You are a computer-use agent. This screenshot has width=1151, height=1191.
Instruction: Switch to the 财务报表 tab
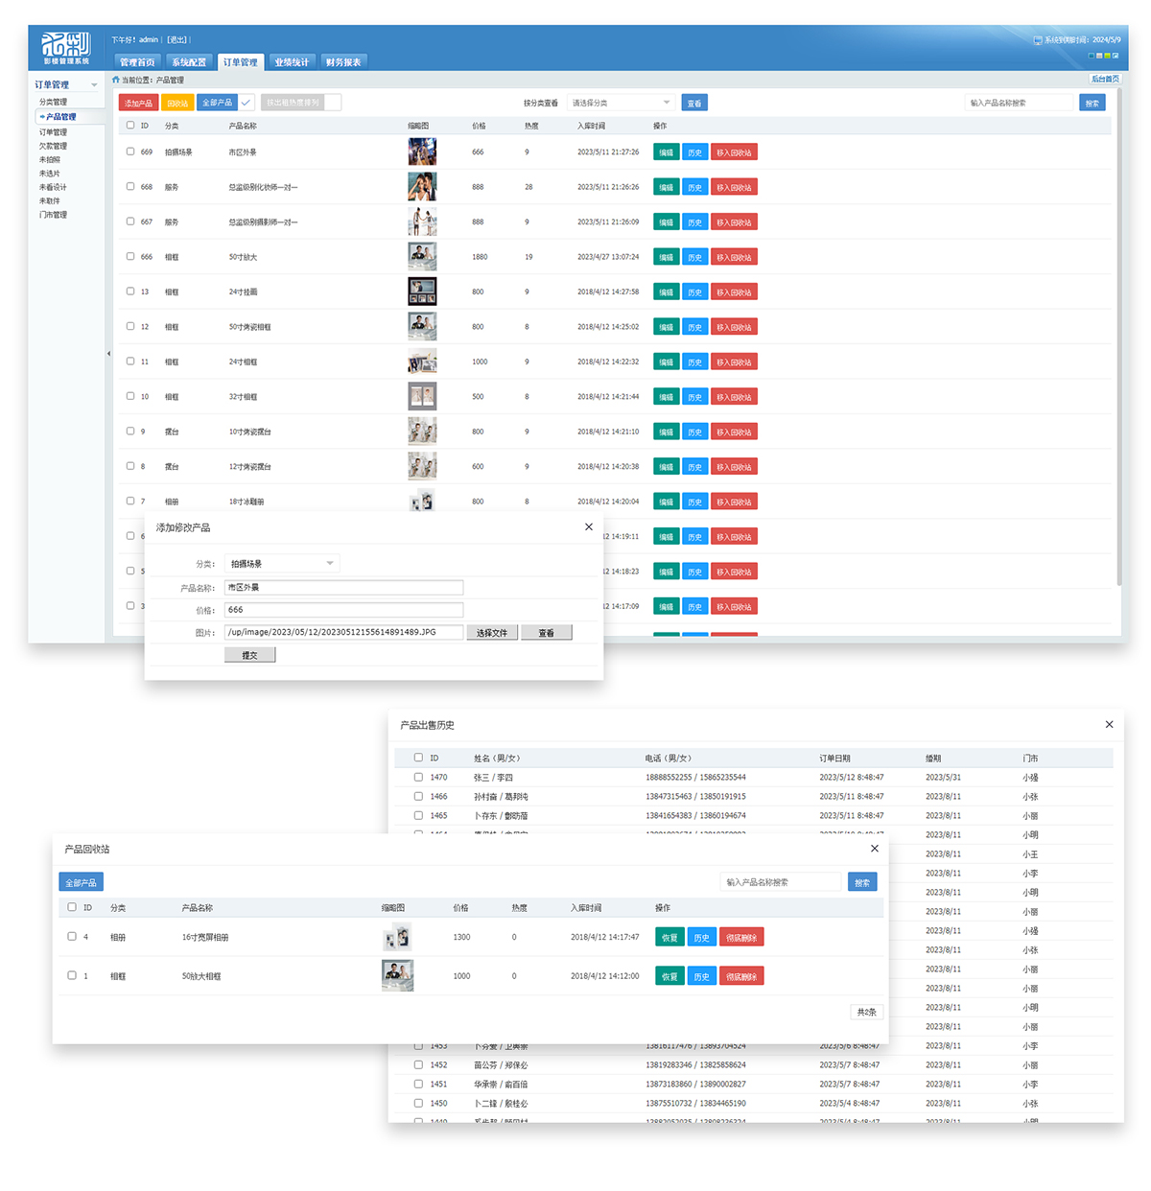343,62
